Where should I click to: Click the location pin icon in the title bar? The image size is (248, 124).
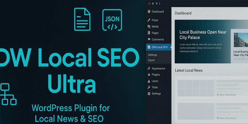coord(157,3)
